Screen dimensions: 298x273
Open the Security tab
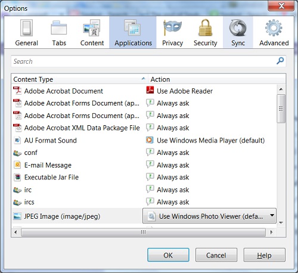(206, 33)
